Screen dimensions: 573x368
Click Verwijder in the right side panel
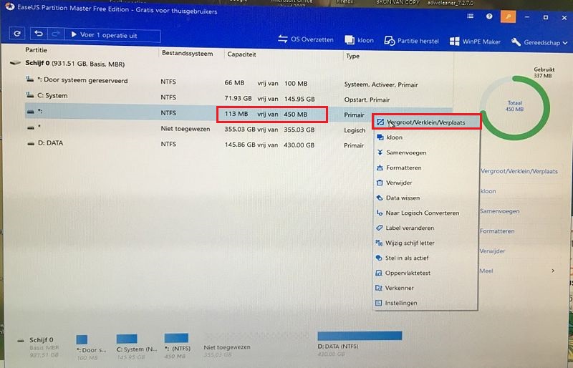click(x=492, y=251)
